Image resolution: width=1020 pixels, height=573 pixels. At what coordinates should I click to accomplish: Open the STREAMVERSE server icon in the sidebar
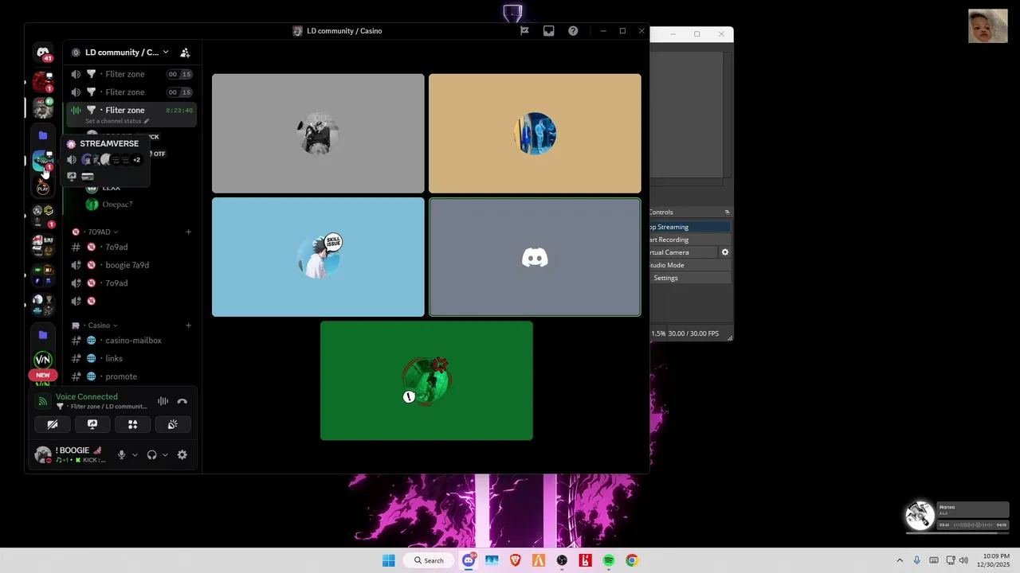(x=43, y=162)
